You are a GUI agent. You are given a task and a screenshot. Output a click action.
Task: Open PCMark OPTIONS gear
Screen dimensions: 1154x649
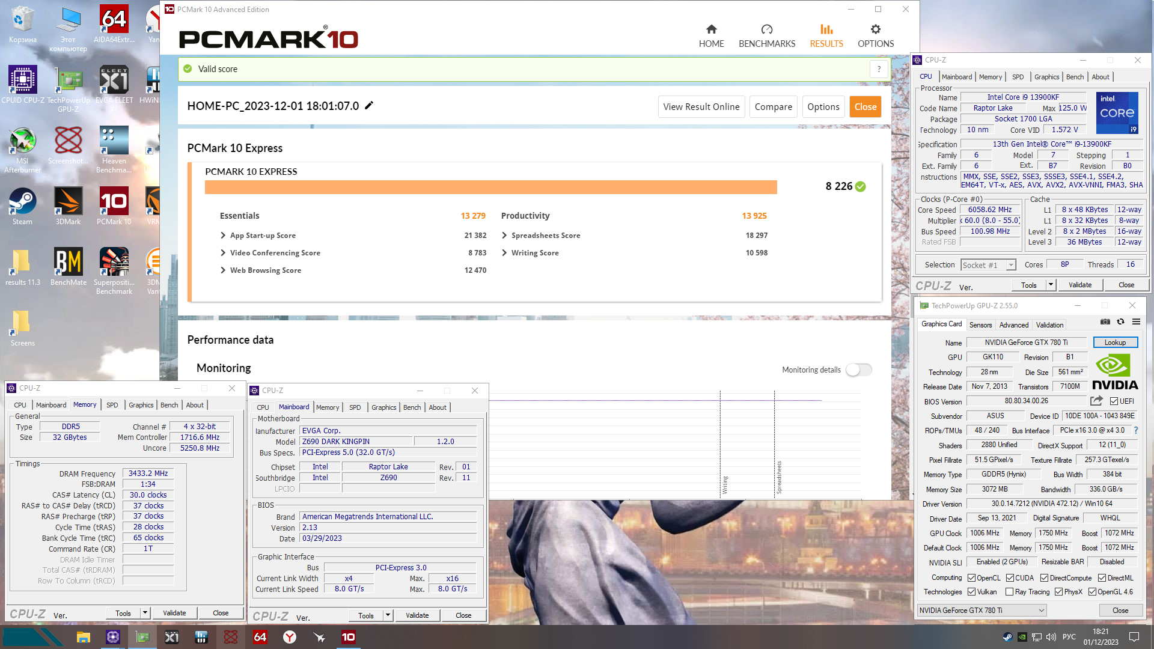tap(875, 29)
